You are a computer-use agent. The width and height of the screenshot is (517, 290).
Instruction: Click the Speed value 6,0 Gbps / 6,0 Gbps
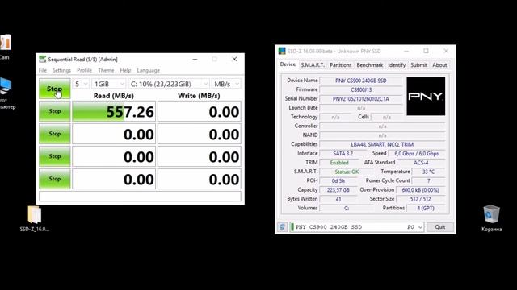point(417,154)
